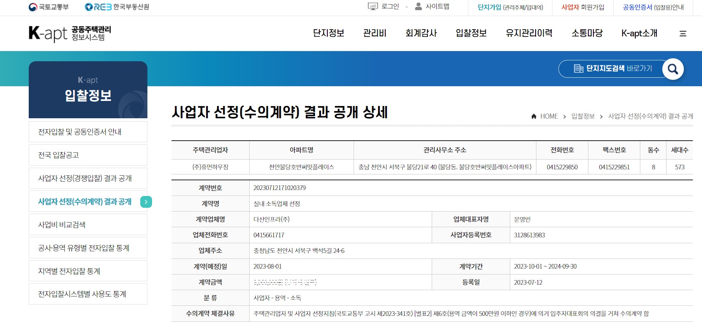Click the 로그인 monitor icon
This screenshot has width=702, height=329.
[373, 6]
